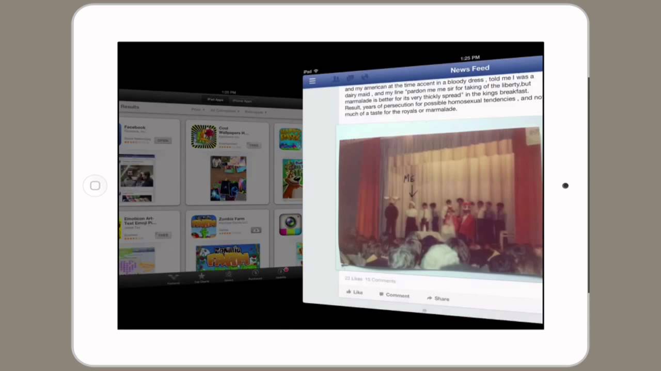
Task: Tap Share under the stage photo
Action: (438, 298)
